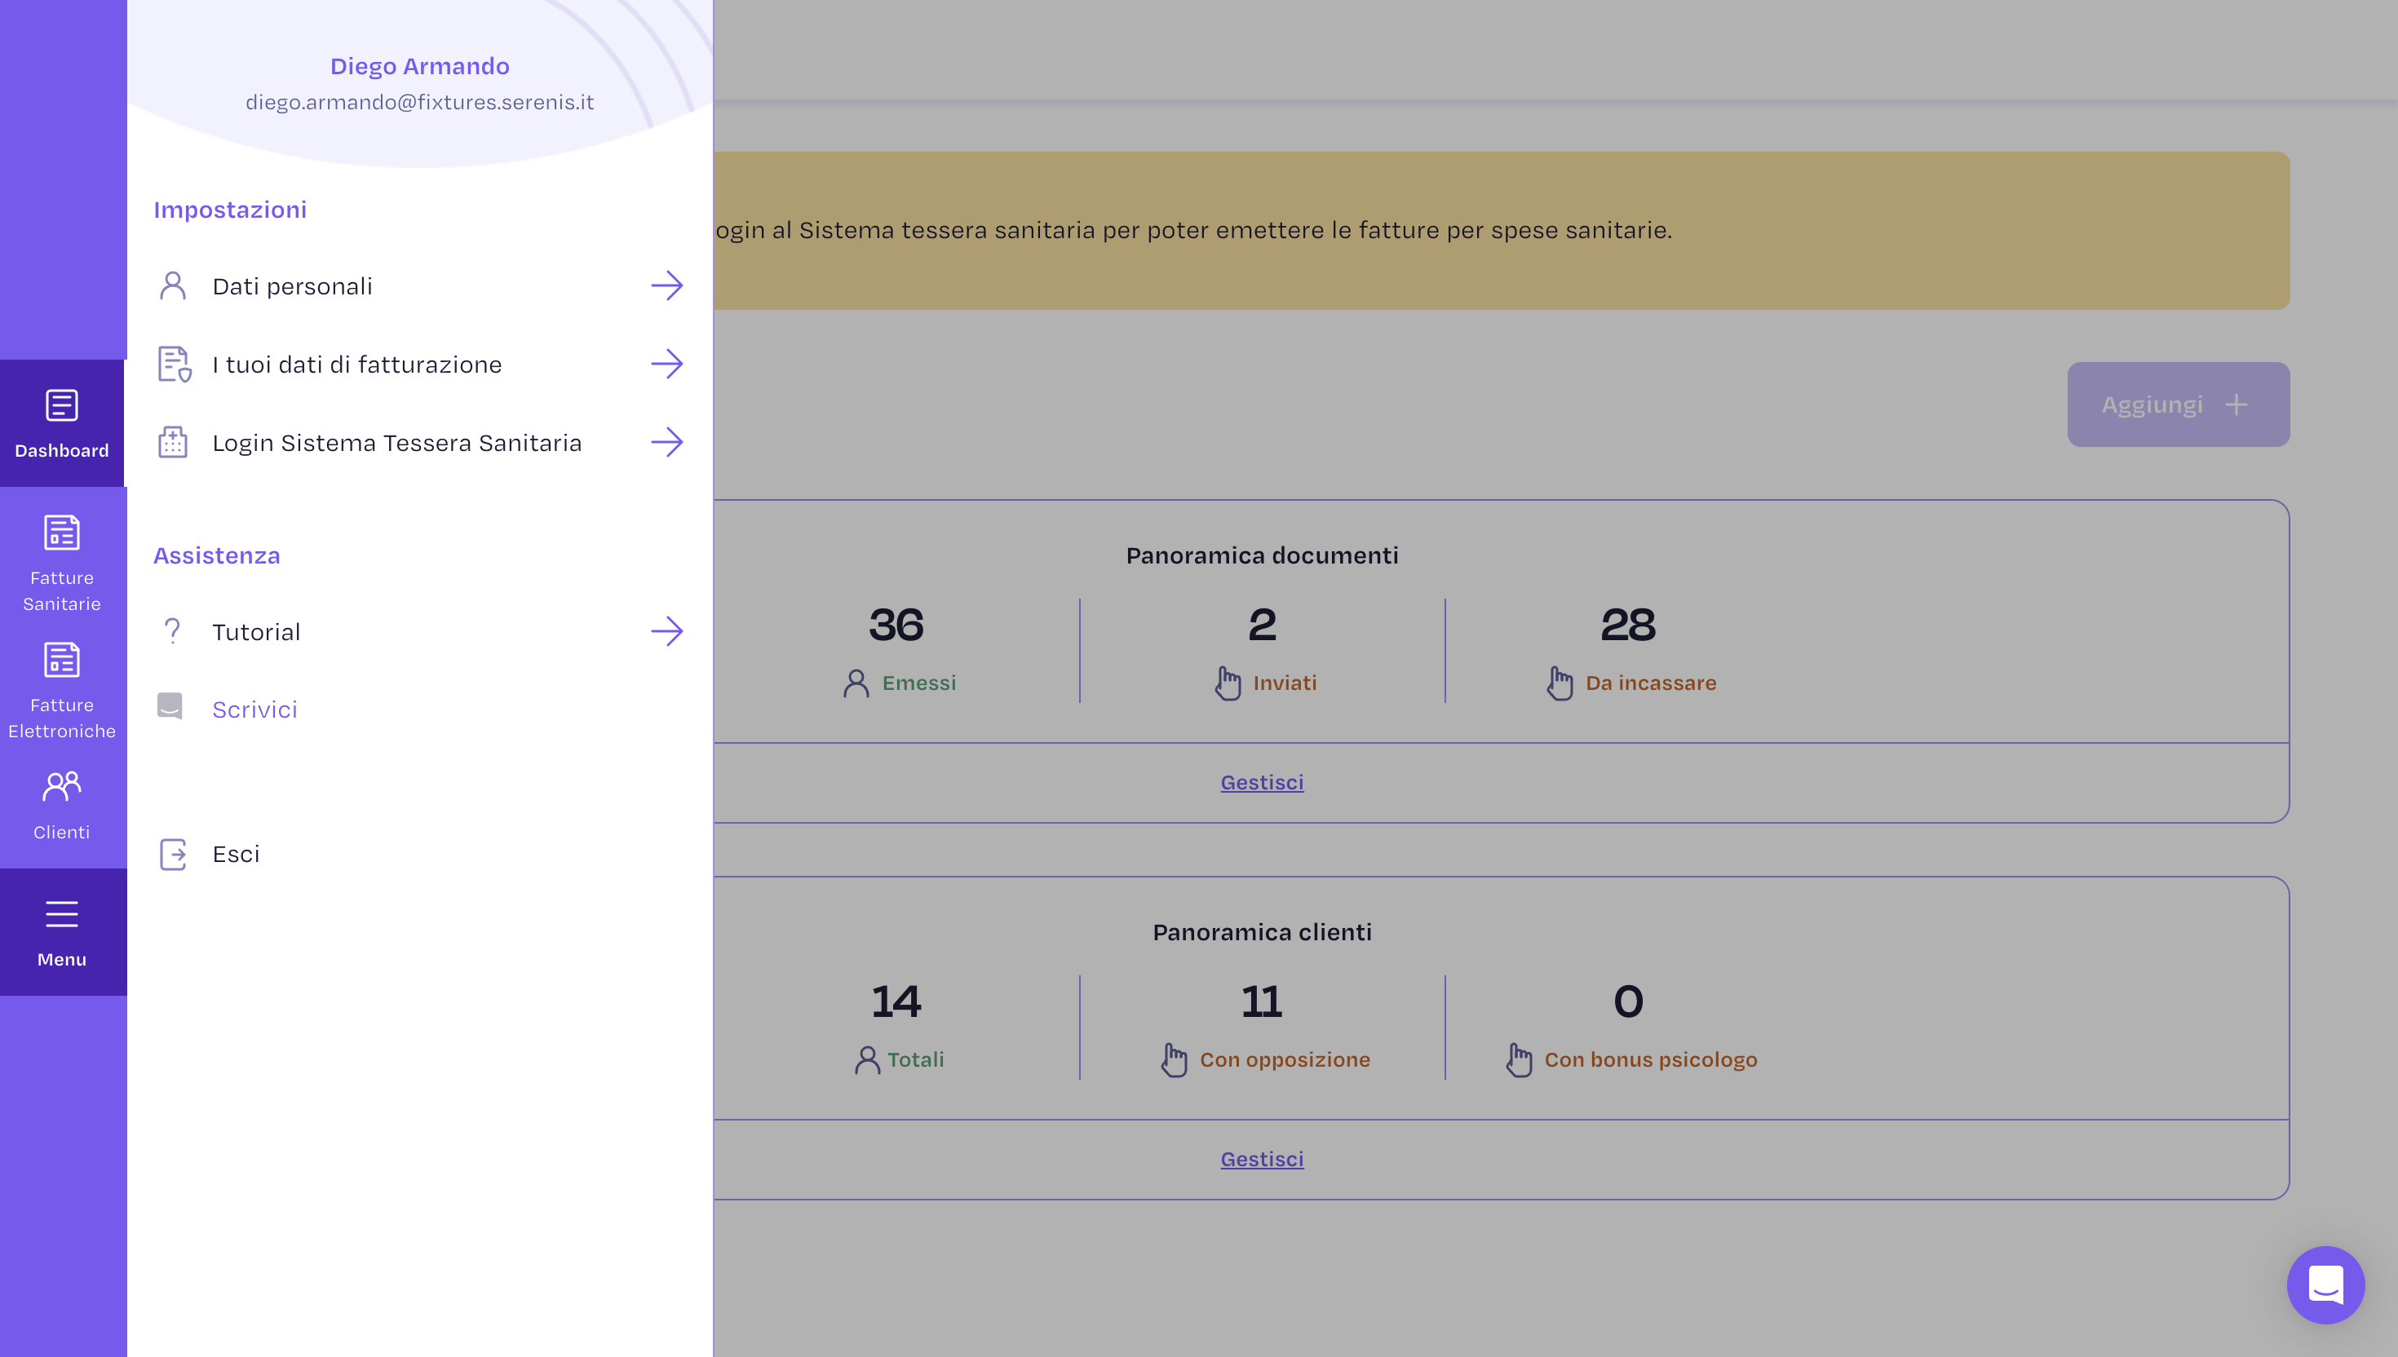Click Gestisci under Panoramica clienti

(x=1261, y=1159)
